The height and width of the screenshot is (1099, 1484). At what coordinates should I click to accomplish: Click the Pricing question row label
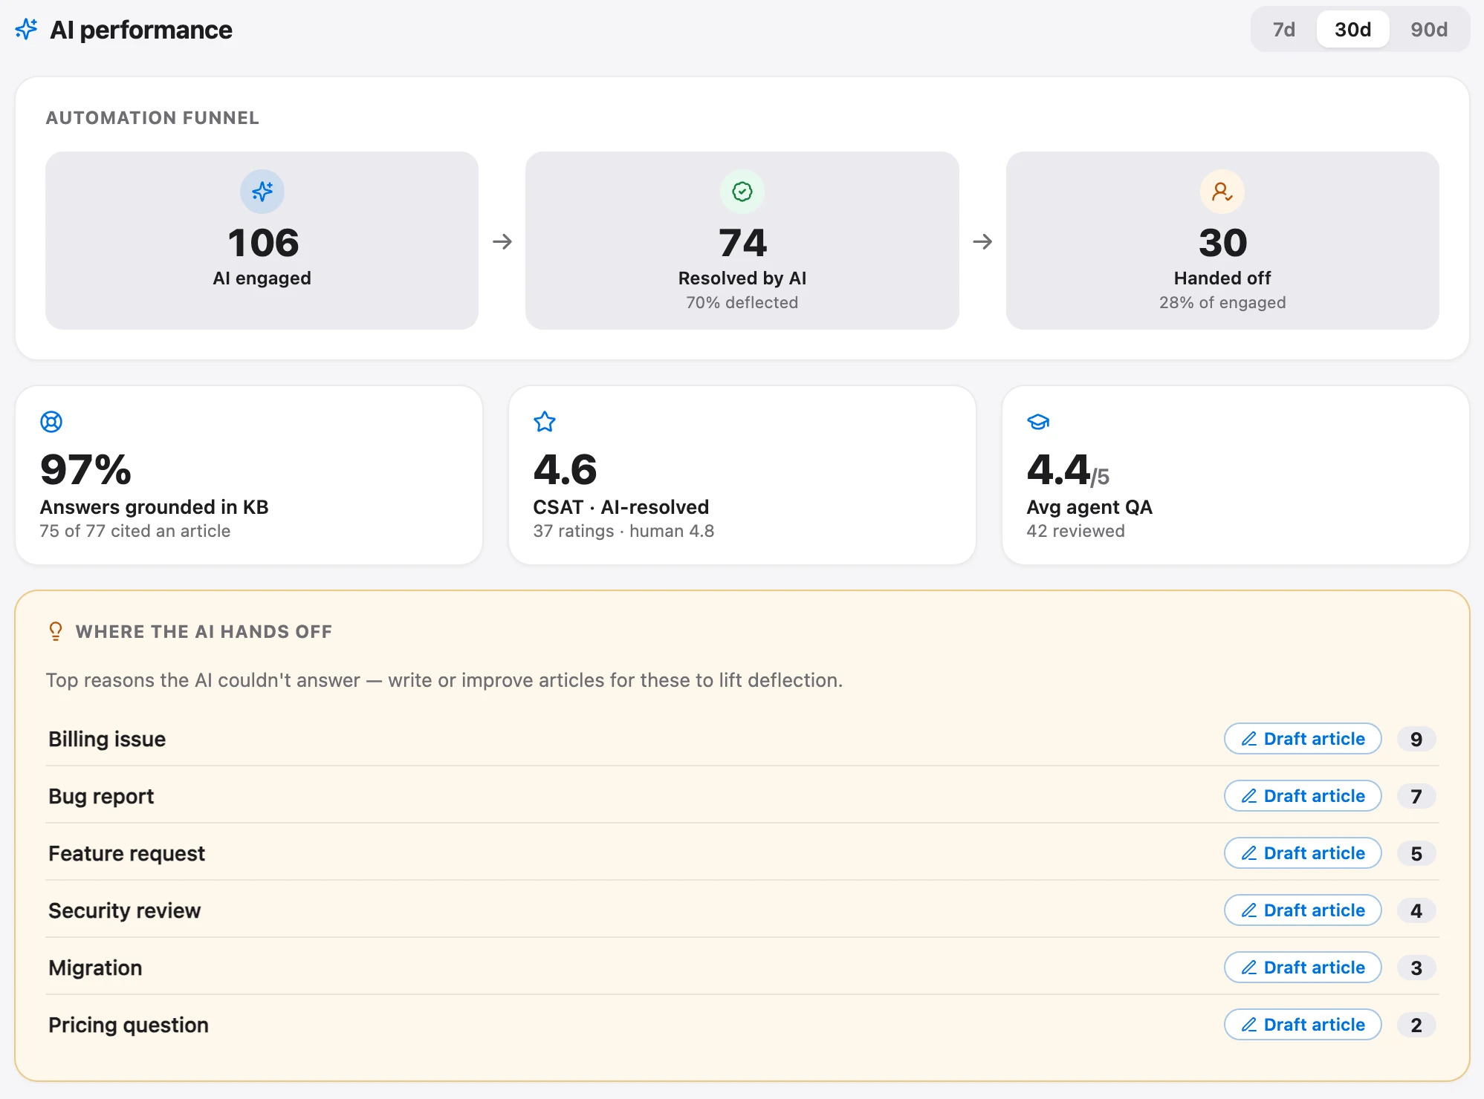pyautogui.click(x=129, y=1025)
